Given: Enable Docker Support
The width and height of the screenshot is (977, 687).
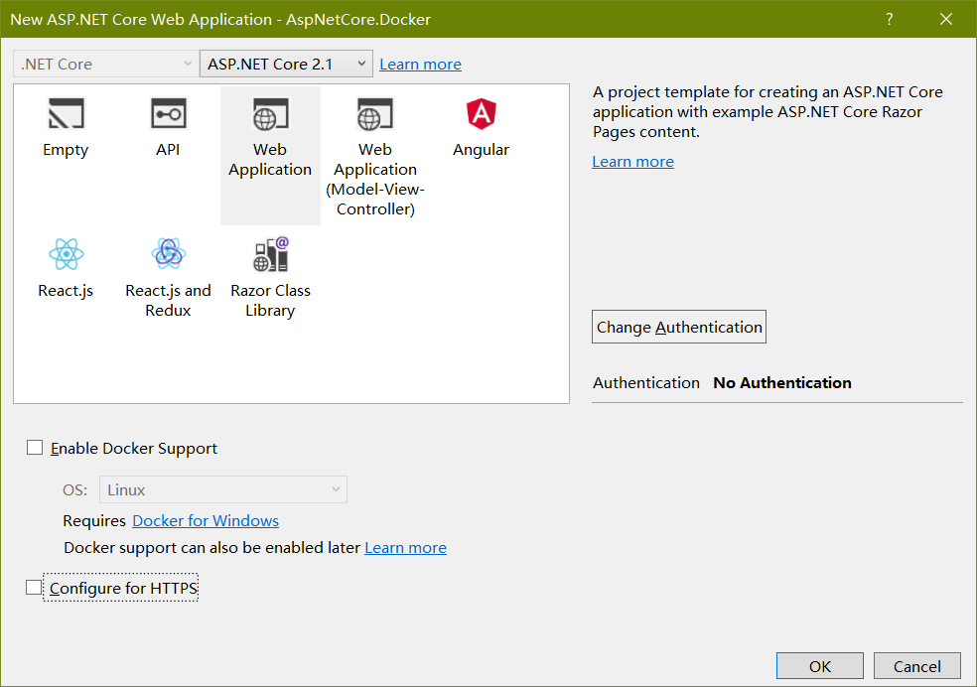Looking at the screenshot, I should coord(35,447).
